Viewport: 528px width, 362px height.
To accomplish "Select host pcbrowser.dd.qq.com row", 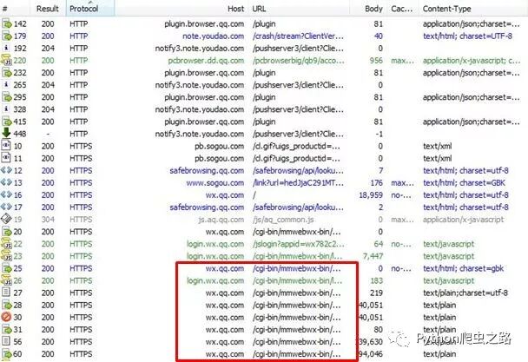I will tap(206, 60).
